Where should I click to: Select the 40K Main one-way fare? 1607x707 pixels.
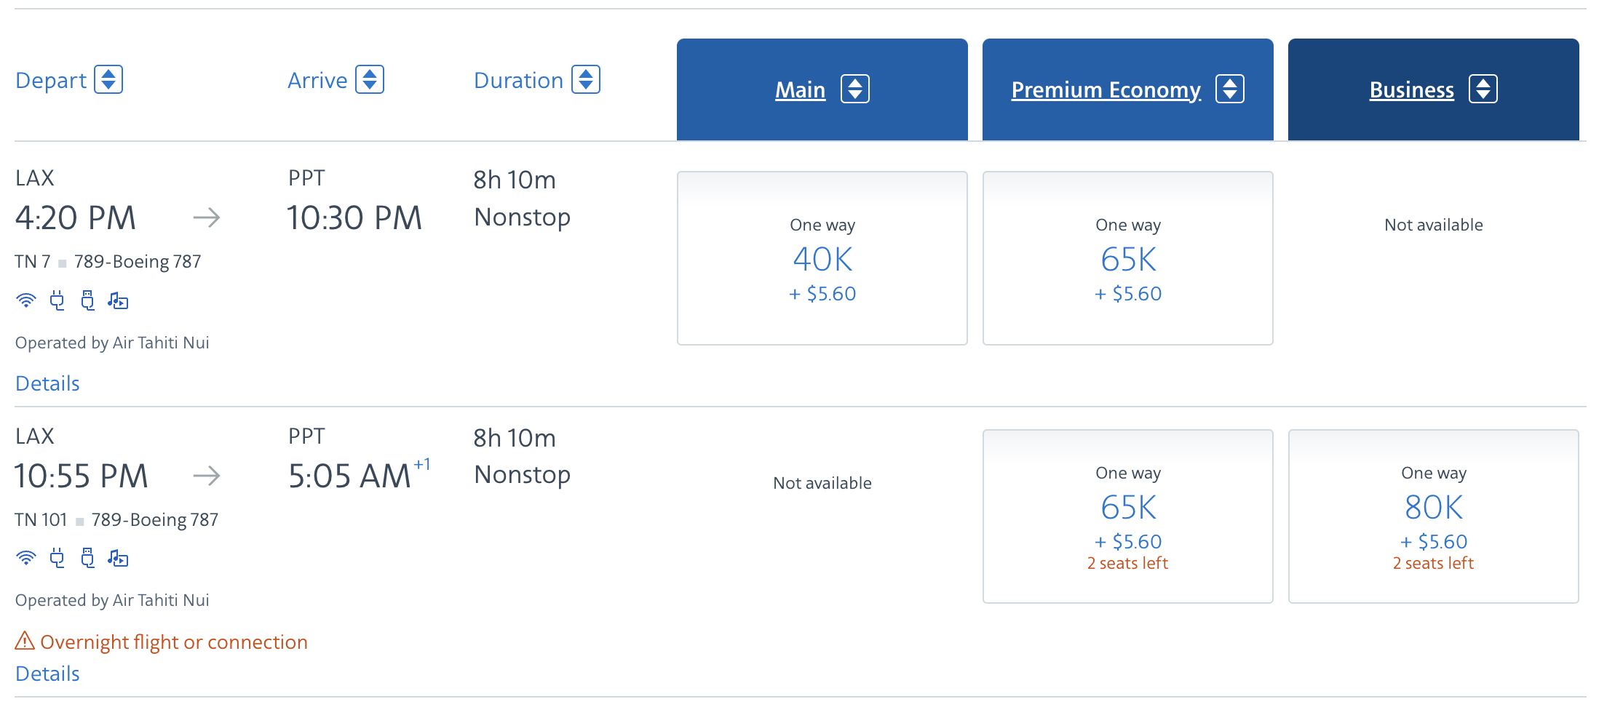[822, 258]
